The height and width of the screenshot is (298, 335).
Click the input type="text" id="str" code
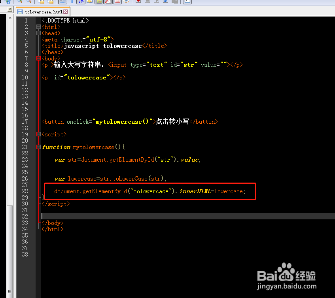(153, 65)
